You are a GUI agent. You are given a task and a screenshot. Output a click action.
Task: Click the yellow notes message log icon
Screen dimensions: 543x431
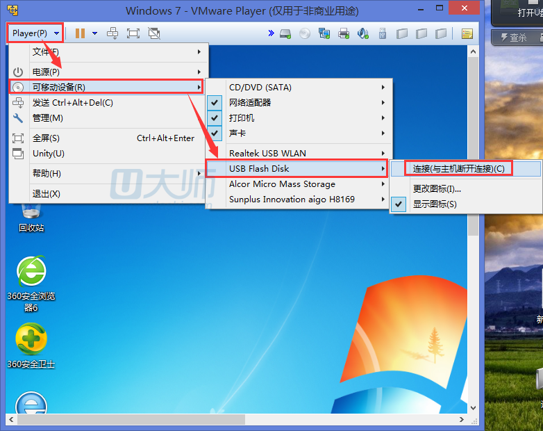point(467,33)
